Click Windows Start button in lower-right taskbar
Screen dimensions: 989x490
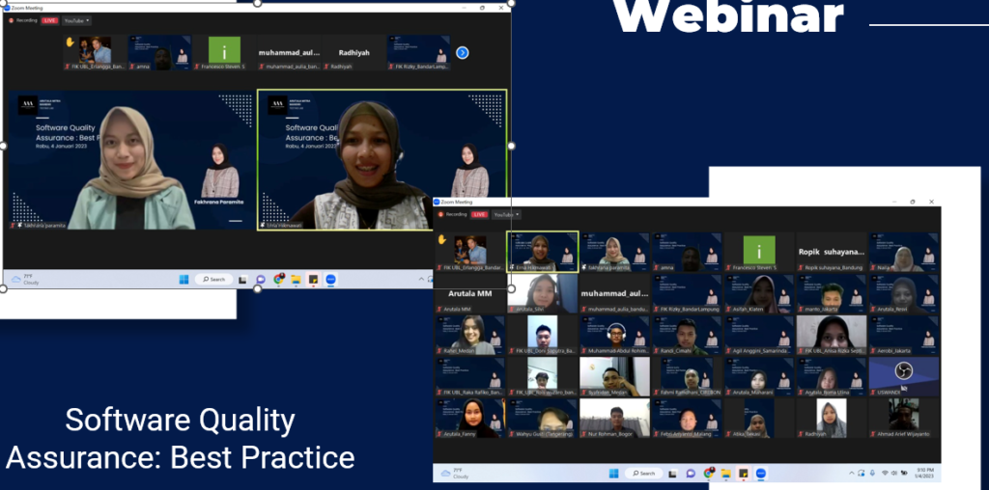tap(611, 474)
